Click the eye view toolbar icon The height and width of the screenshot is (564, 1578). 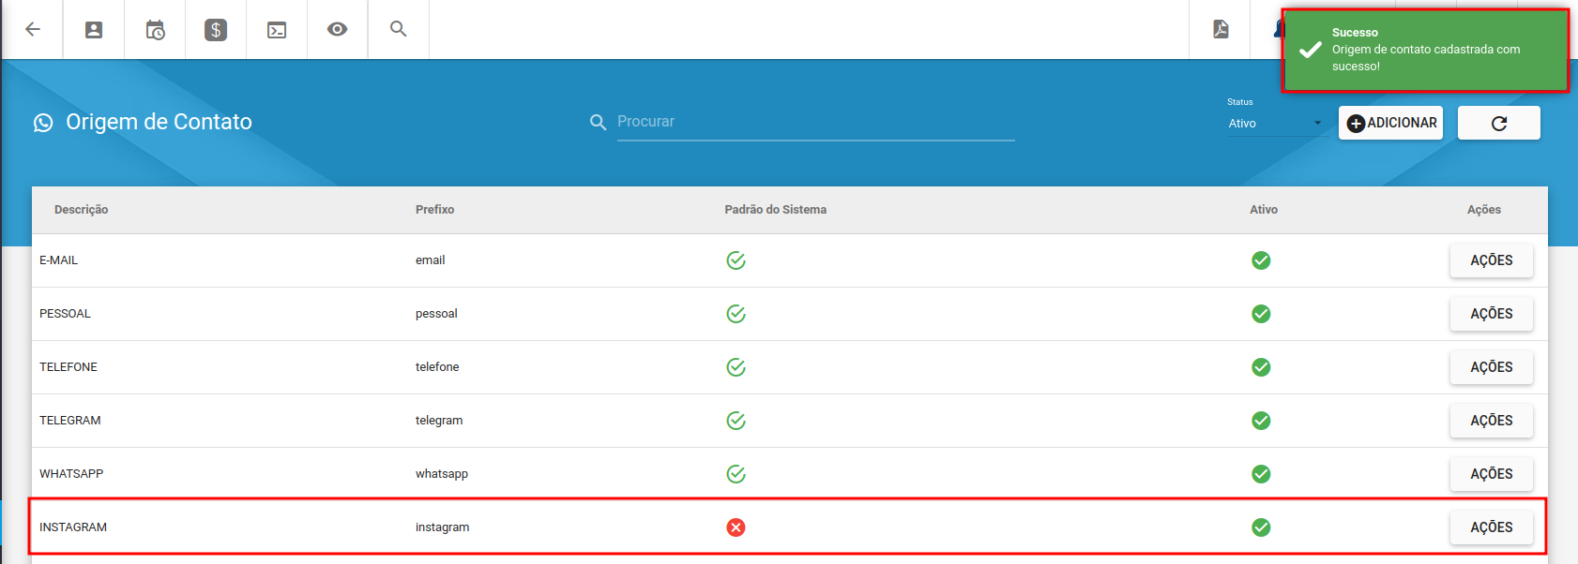click(x=338, y=29)
